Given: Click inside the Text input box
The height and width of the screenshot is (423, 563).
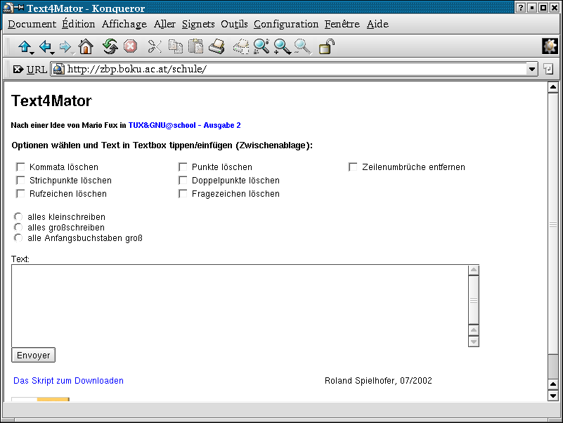Looking at the screenshot, I should [239, 305].
